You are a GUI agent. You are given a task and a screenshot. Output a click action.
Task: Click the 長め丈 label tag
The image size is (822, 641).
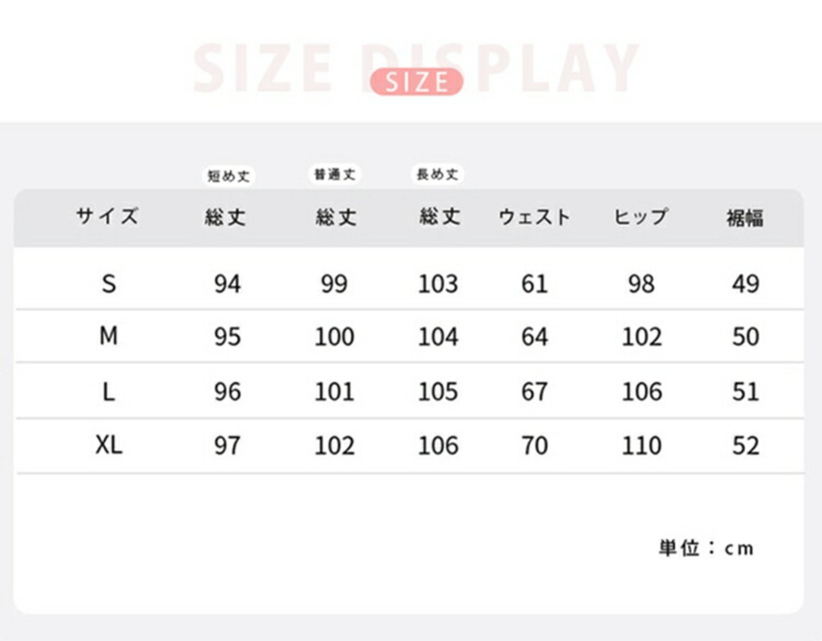coord(437,174)
